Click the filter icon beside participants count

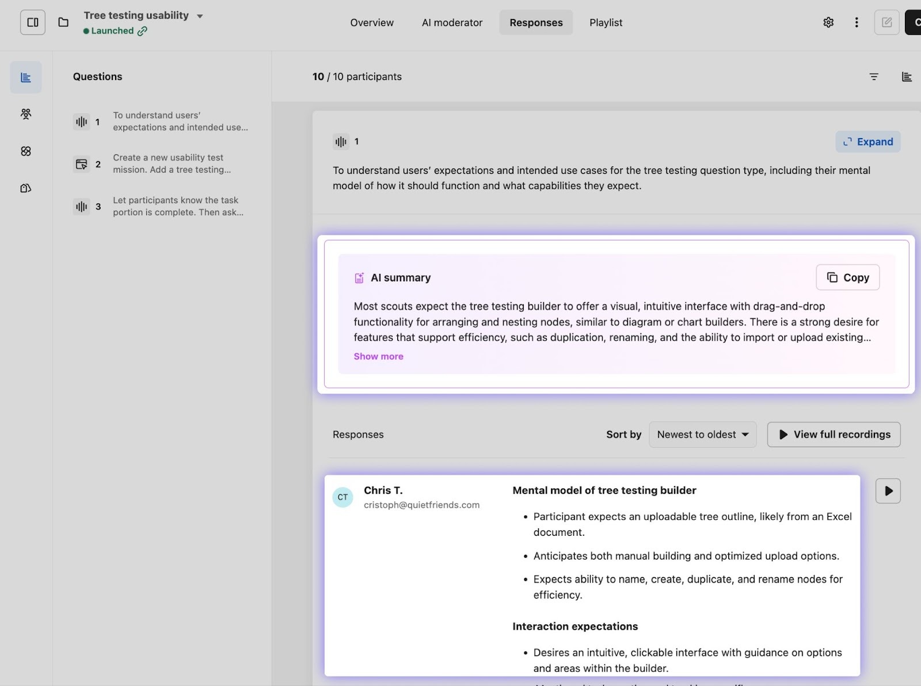(x=874, y=77)
